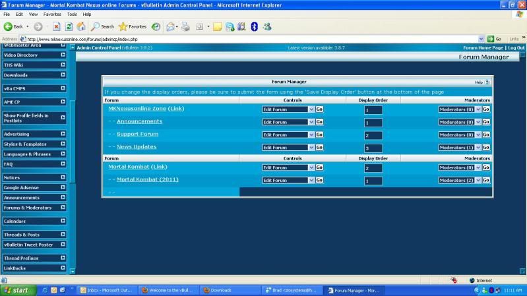Expand the vBa CMPS sidebar section
The width and height of the screenshot is (527, 296).
63,88
